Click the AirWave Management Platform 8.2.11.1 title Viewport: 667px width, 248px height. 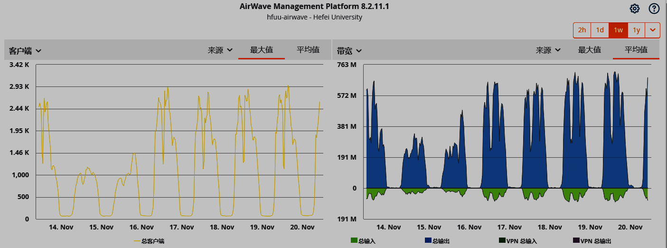[x=315, y=6]
